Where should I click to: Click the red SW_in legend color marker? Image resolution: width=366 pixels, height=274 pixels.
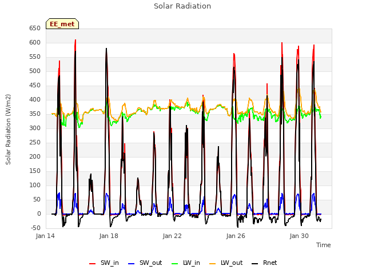point(93,264)
